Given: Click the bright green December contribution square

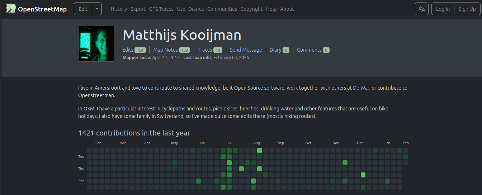Looking at the screenshot, I should [x=363, y=175].
